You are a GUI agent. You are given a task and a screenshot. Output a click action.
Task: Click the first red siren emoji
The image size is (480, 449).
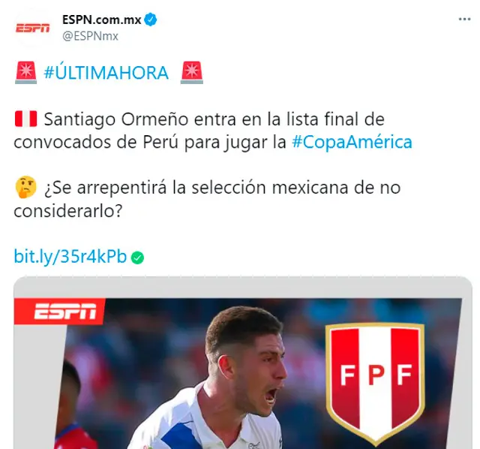pos(26,73)
